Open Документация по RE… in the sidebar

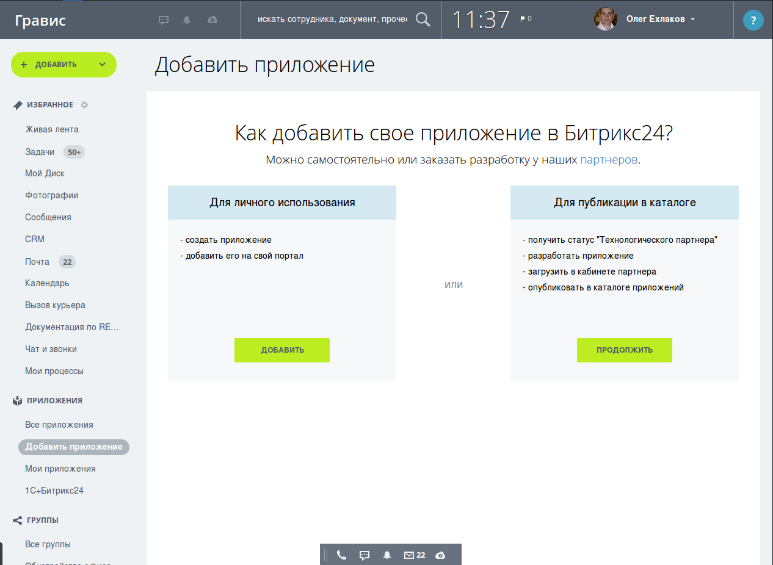click(72, 327)
